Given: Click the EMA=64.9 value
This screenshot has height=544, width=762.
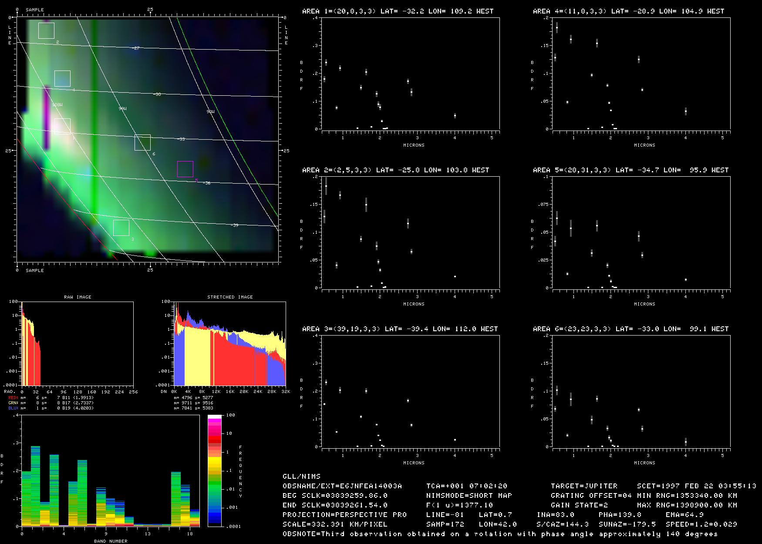Looking at the screenshot, I should pyautogui.click(x=684, y=515).
